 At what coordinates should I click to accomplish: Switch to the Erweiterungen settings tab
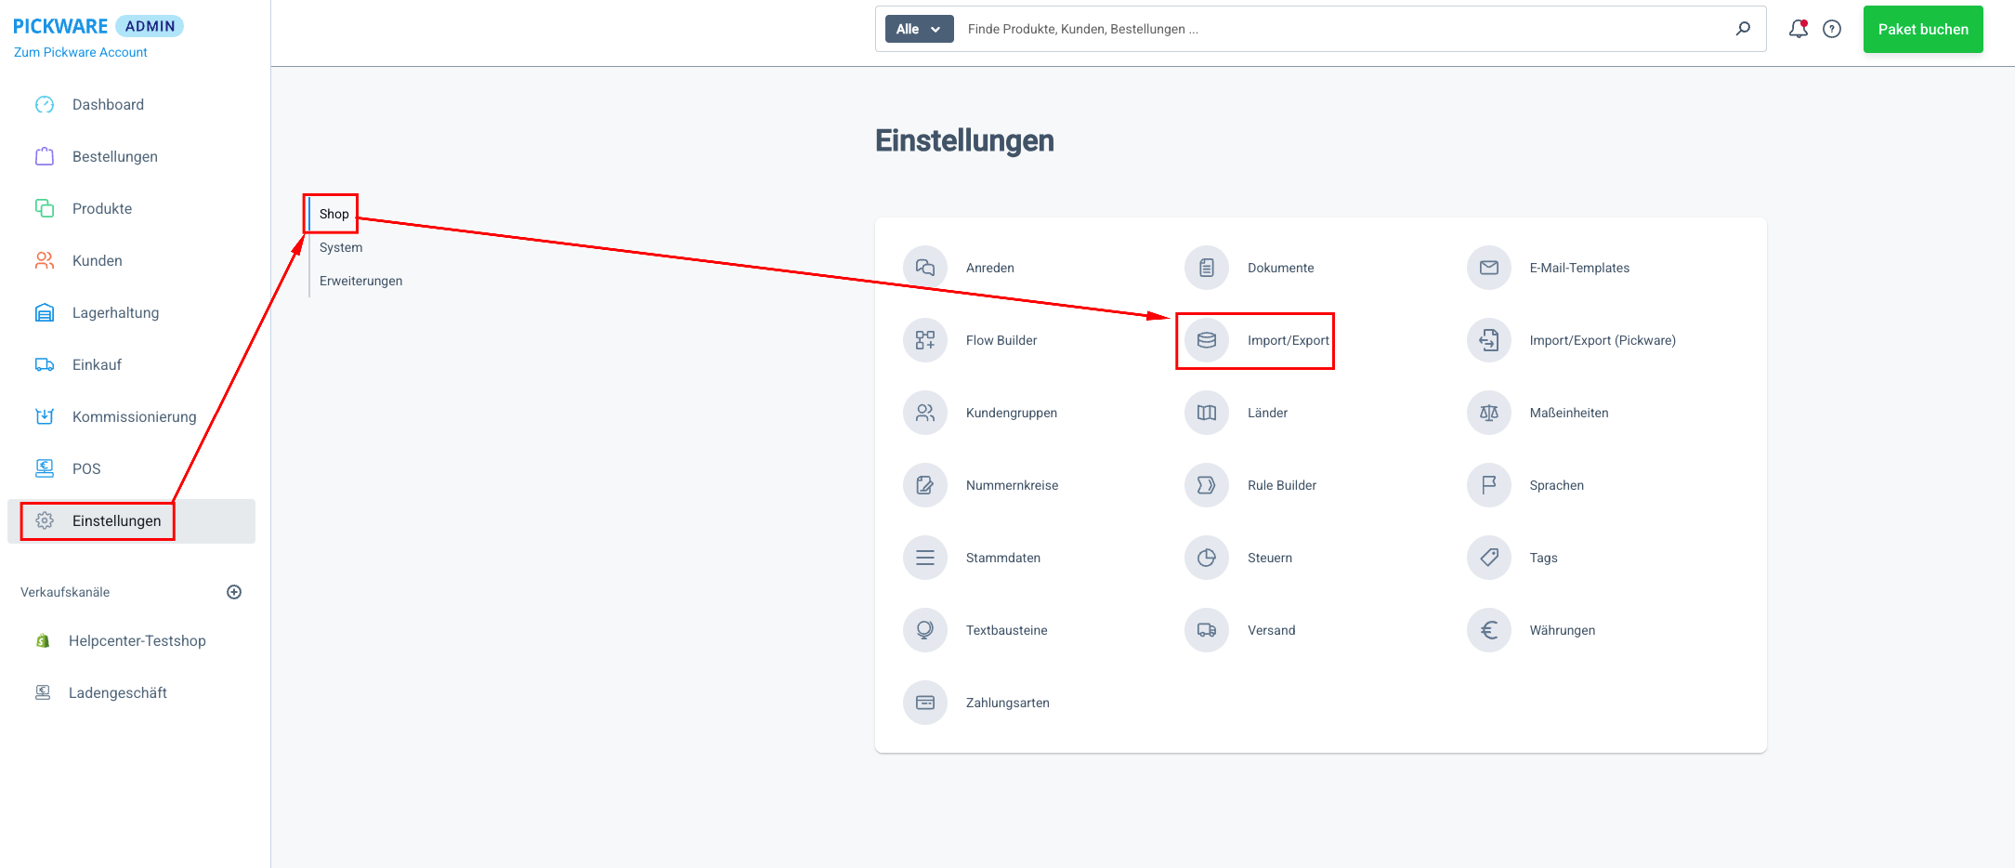point(360,281)
